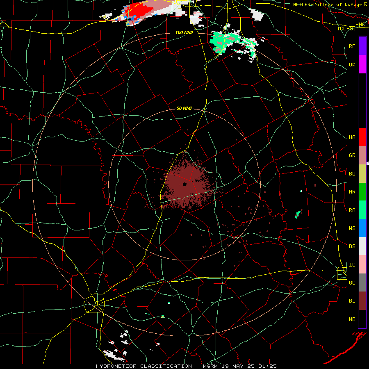
Task: Click the '50 NMI' range ring label
Action: [184, 108]
